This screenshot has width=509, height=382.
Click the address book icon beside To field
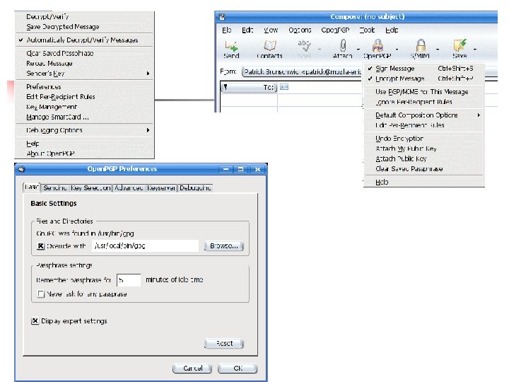pos(284,87)
